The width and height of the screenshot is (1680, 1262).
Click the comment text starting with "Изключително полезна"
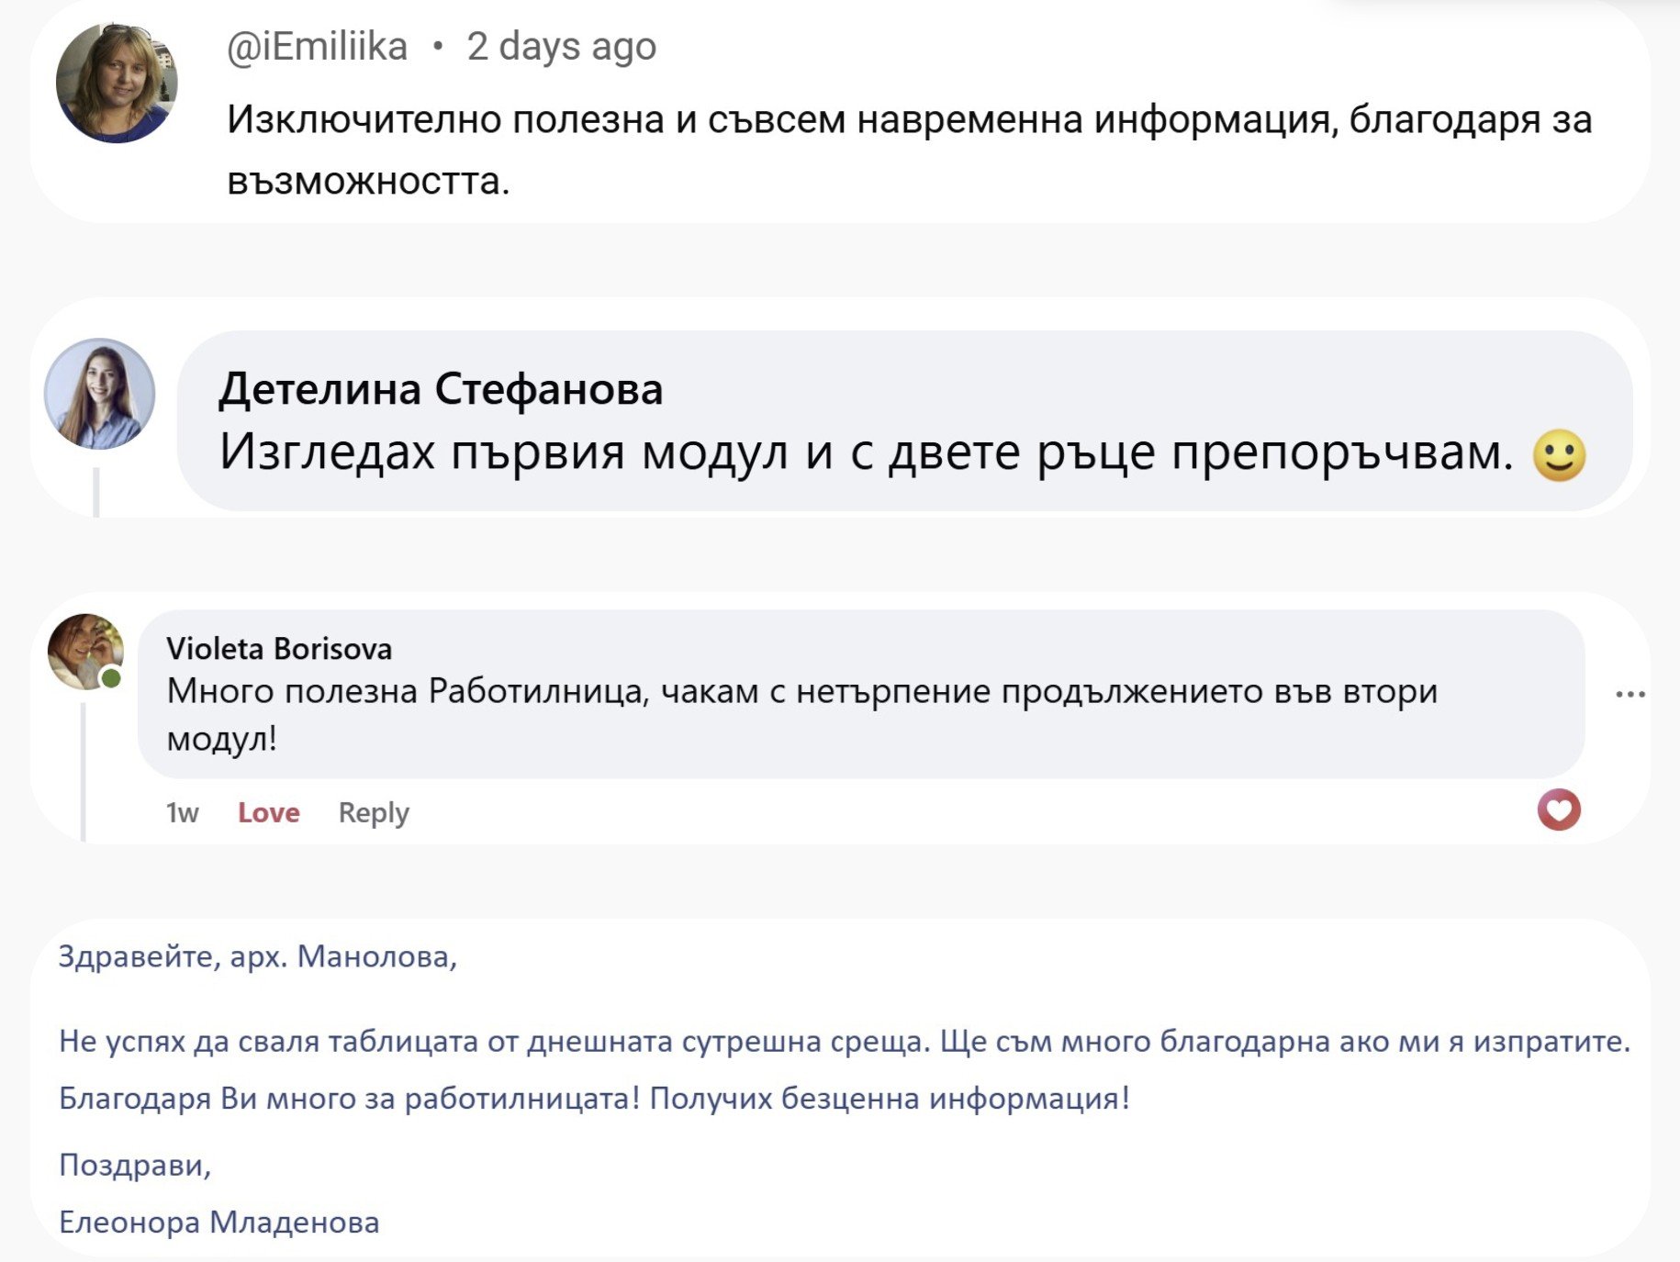click(908, 120)
